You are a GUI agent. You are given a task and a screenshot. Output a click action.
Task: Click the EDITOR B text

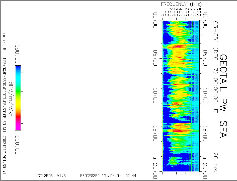[x=4, y=42]
